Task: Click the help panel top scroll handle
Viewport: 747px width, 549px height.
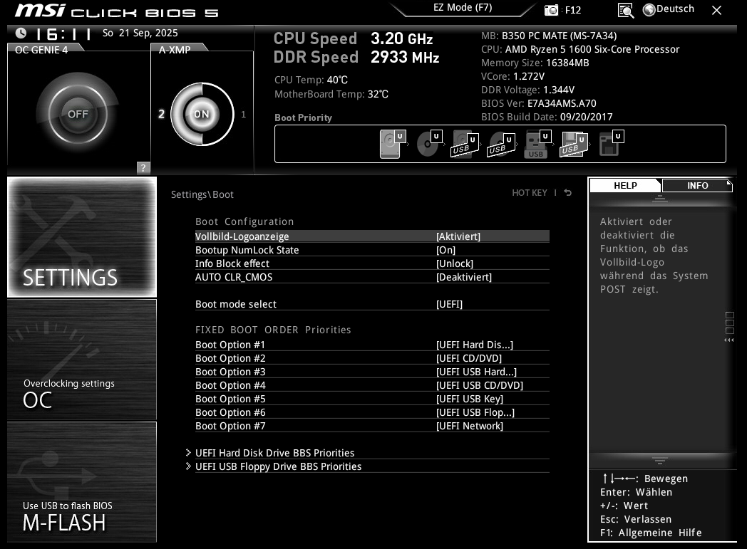Action: click(x=660, y=199)
